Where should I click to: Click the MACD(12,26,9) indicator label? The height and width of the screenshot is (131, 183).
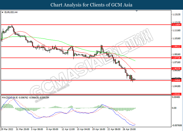click(10, 97)
